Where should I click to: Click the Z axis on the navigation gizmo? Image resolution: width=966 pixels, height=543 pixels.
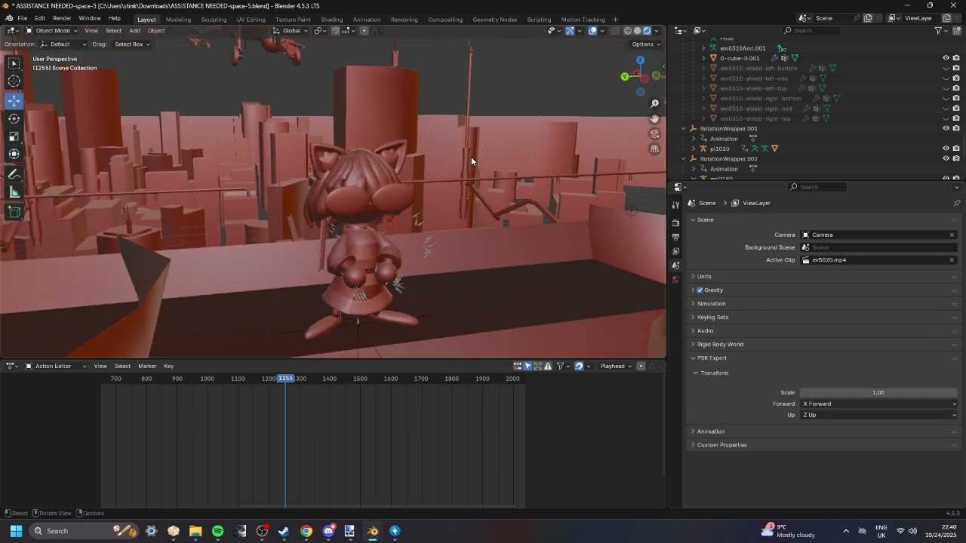pyautogui.click(x=640, y=60)
